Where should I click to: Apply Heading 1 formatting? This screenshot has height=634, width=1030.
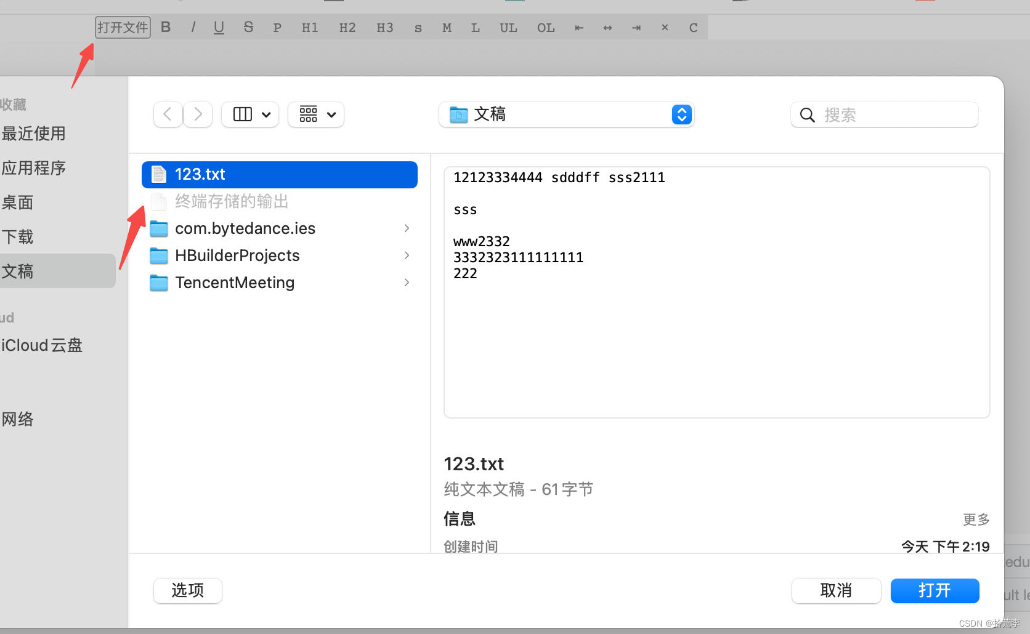[309, 27]
